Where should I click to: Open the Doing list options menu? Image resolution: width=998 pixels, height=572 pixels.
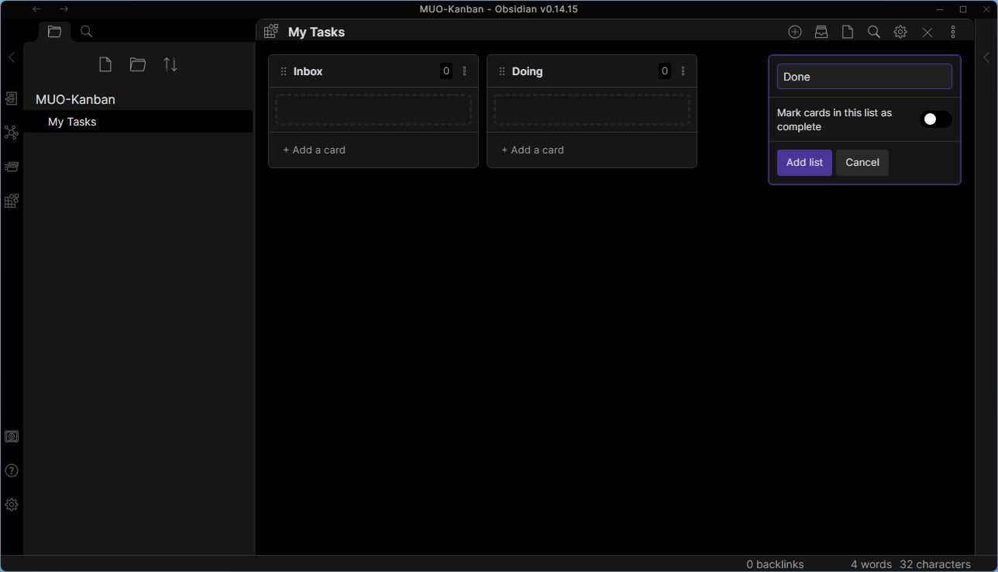[683, 71]
